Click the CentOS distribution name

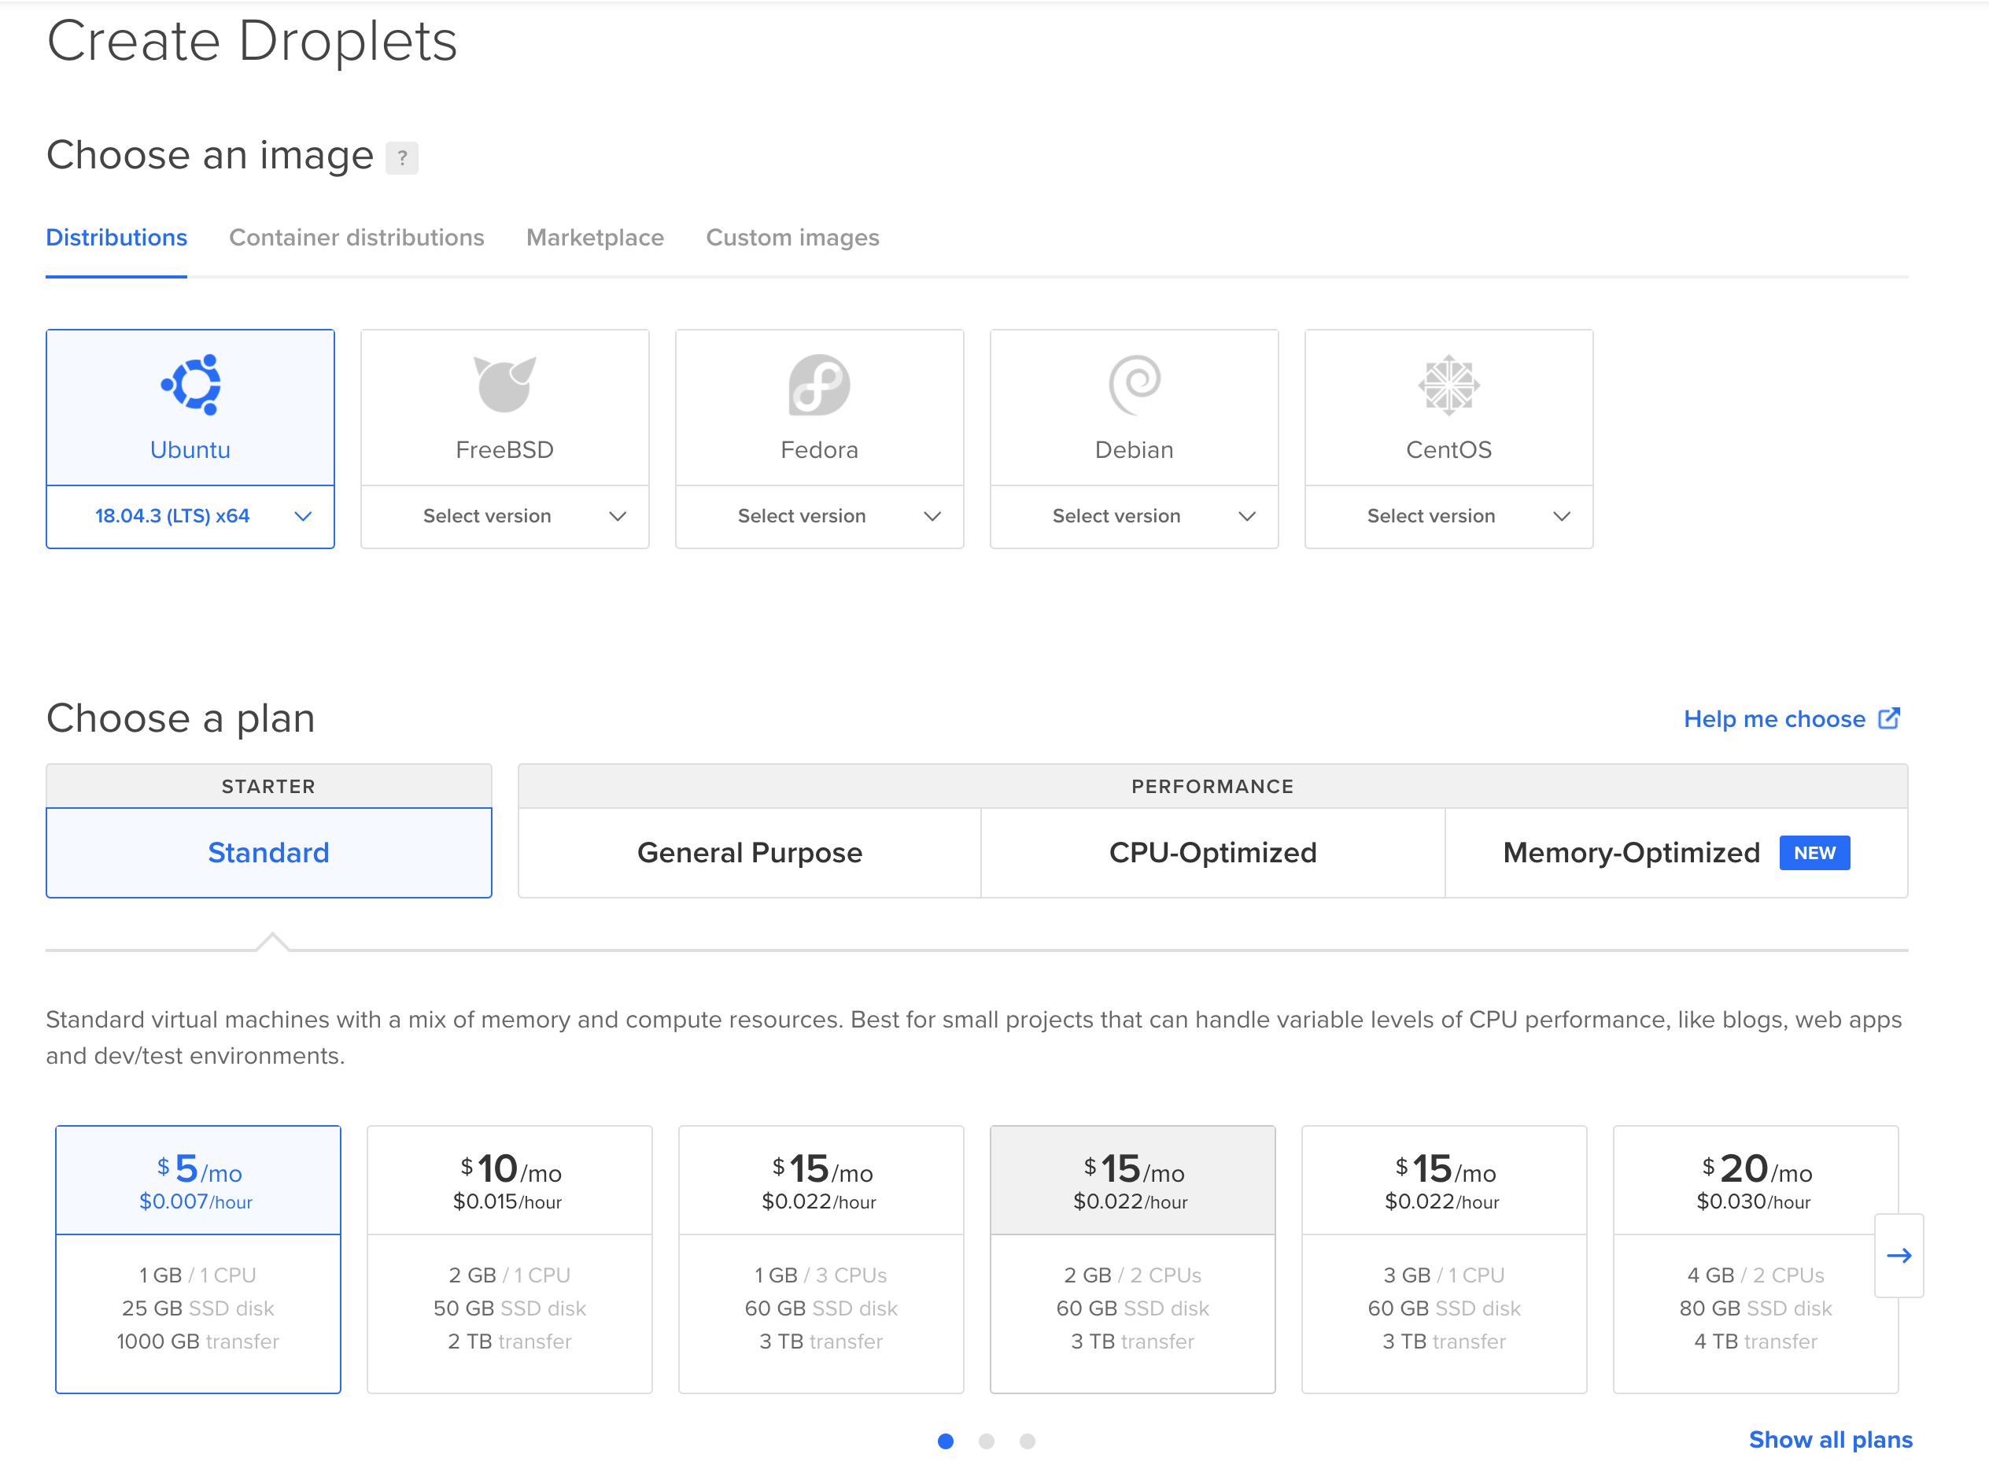[1448, 449]
